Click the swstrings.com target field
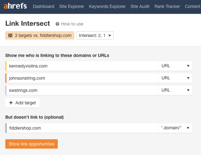The image size is (201, 155). tap(82, 90)
